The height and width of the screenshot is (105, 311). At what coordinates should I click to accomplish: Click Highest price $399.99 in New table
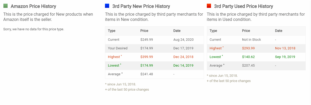(x=147, y=57)
